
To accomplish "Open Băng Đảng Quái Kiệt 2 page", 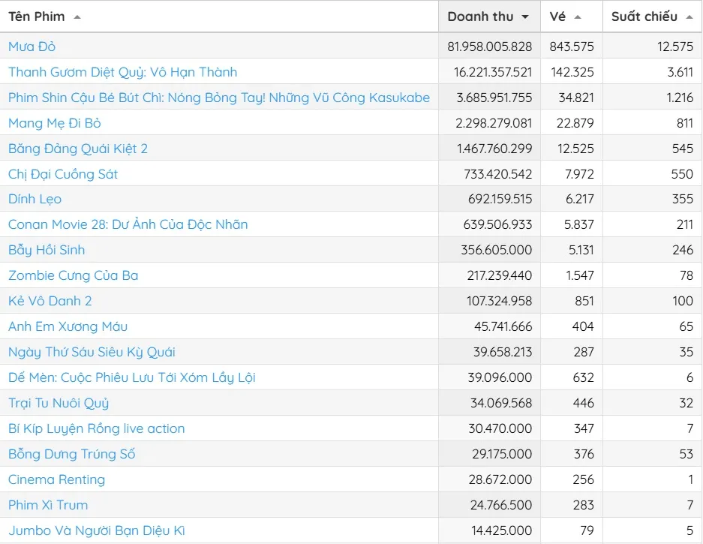I will point(78,149).
